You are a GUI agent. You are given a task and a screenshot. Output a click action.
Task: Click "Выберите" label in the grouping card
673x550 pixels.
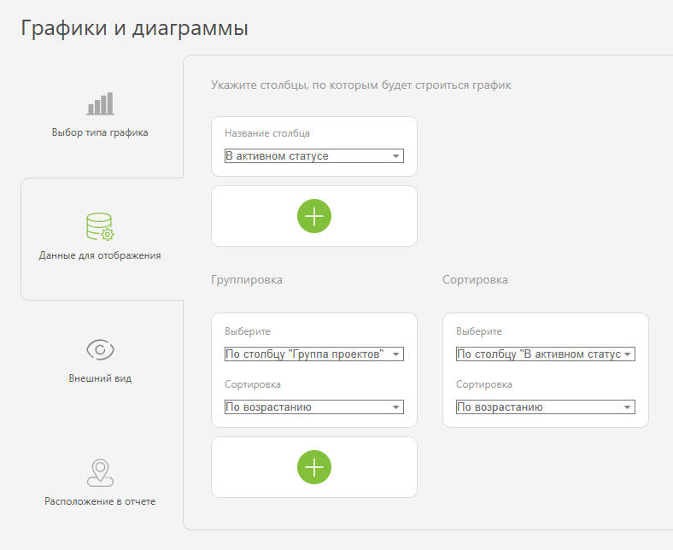click(248, 331)
